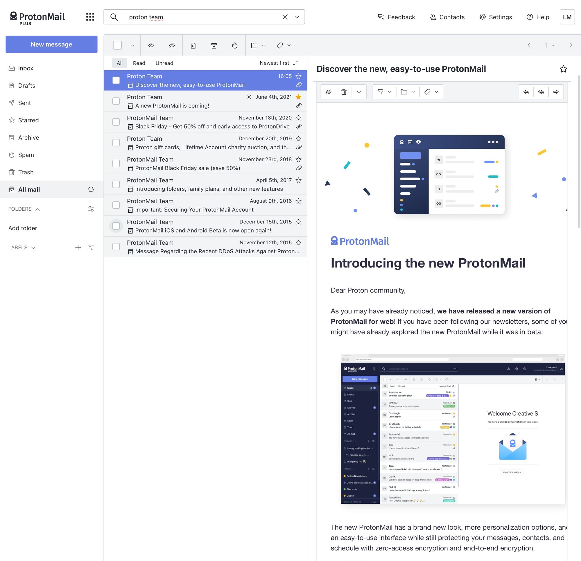This screenshot has width=581, height=561.
Task: Switch to the All filter tab
Action: 119,63
